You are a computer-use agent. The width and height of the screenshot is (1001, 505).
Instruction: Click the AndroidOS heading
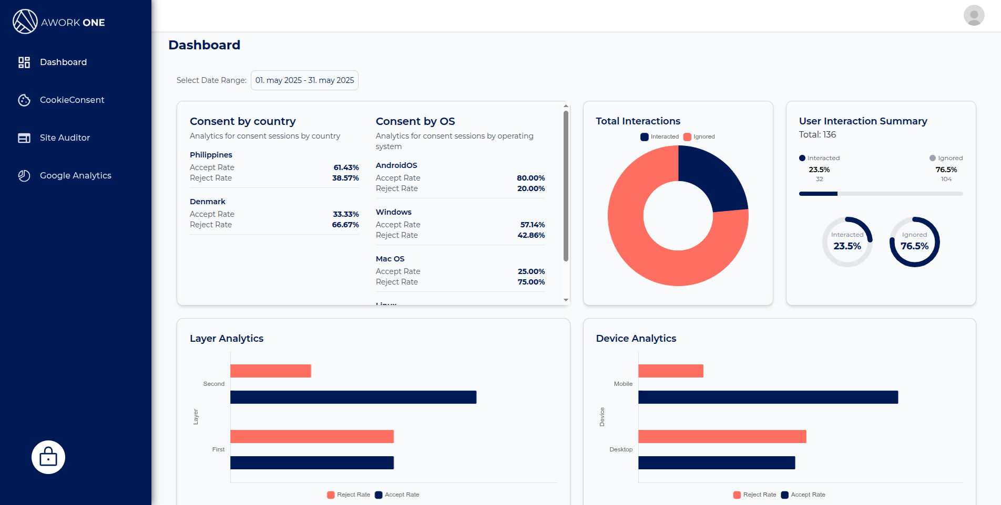pos(396,165)
